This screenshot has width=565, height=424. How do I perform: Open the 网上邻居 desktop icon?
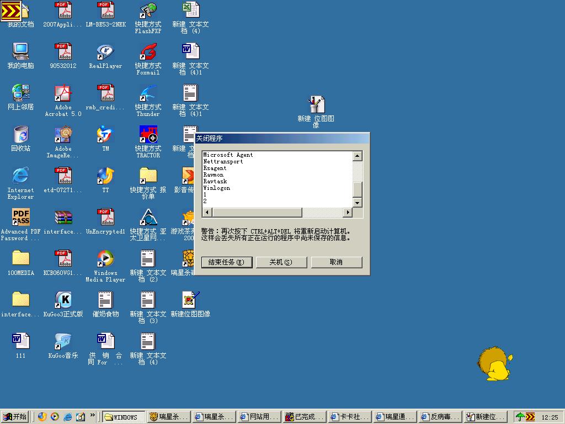coord(20,97)
